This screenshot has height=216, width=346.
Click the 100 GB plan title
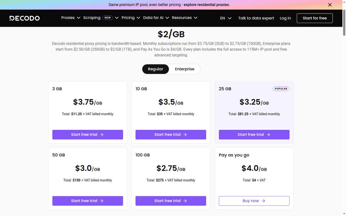click(x=143, y=155)
